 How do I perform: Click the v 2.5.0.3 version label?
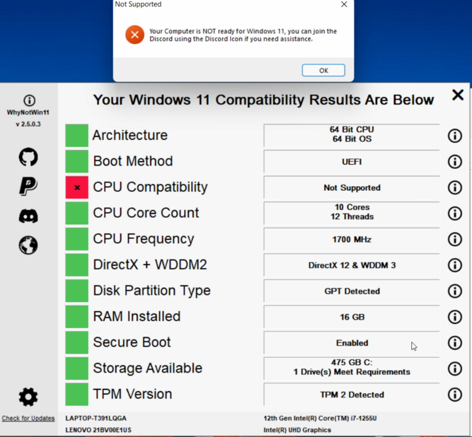28,124
